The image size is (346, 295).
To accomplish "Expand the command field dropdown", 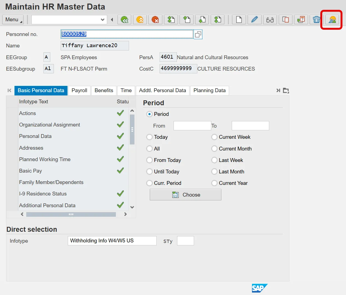I will tap(102, 20).
